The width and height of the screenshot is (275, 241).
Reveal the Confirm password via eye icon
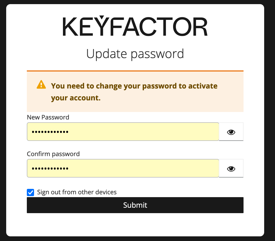(231, 168)
